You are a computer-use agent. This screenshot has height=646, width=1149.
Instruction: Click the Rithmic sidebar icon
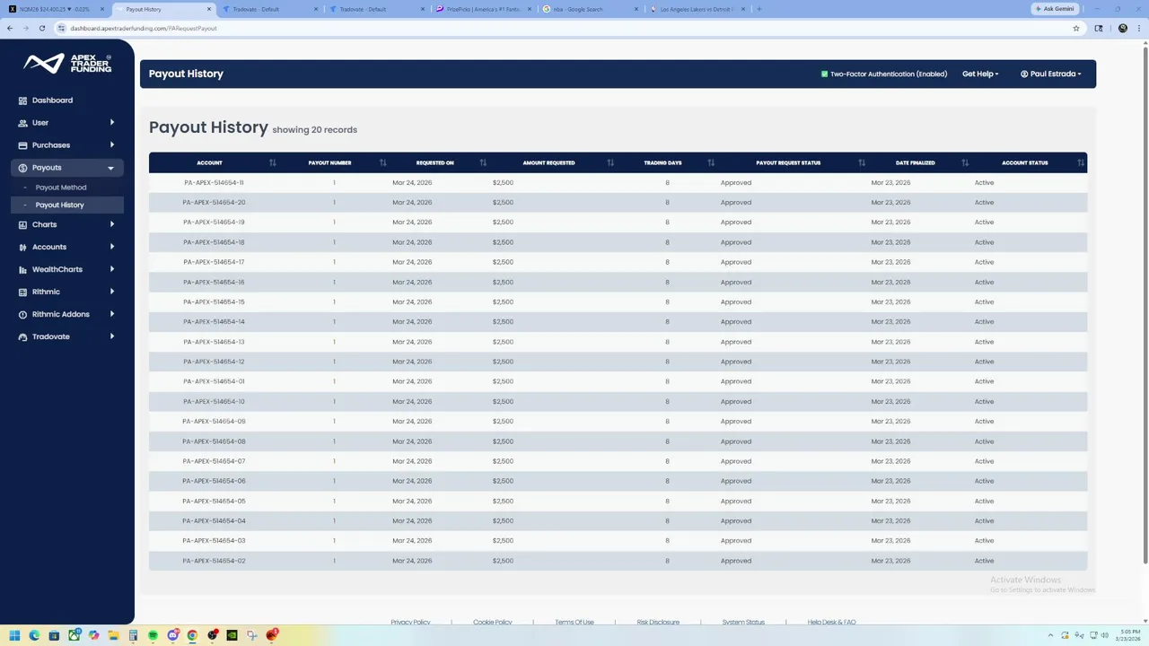point(23,292)
